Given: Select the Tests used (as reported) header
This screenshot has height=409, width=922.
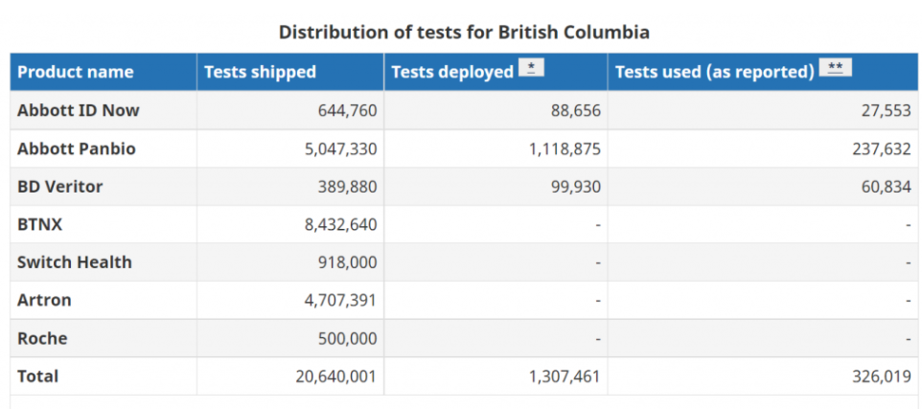Looking at the screenshot, I should coord(714,72).
